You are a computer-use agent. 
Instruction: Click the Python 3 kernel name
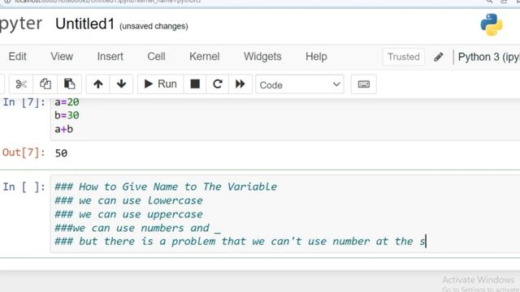488,57
